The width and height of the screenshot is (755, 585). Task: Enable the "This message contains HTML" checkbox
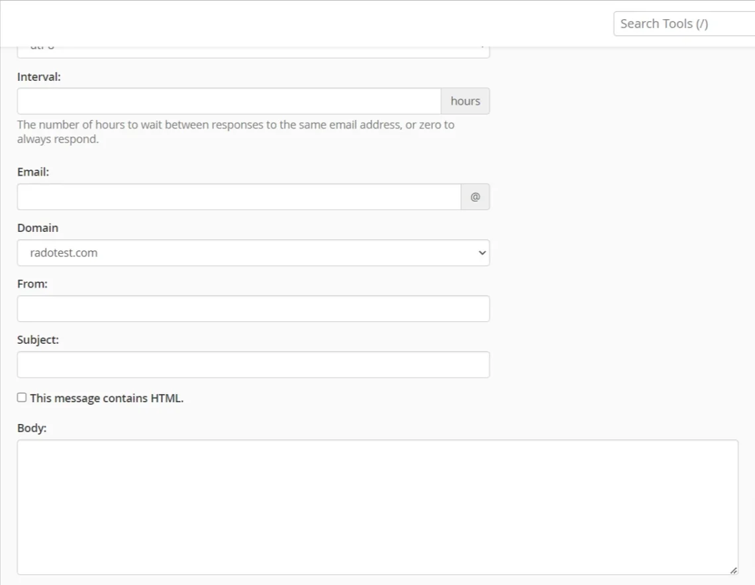[x=22, y=398]
